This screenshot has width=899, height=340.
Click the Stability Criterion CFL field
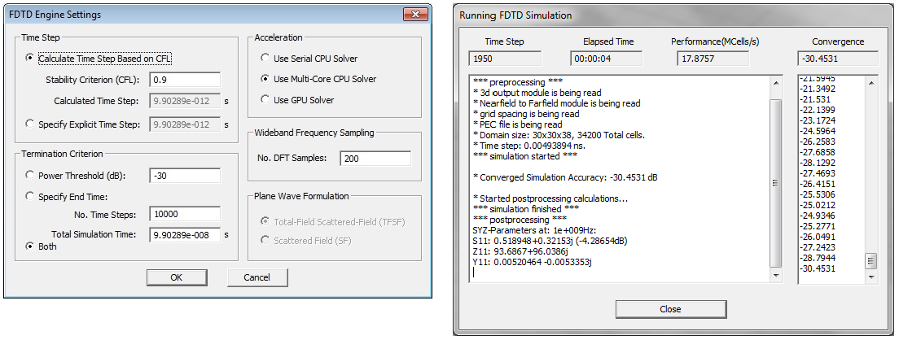coord(185,80)
